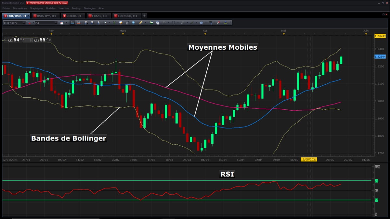This screenshot has width=390, height=219.
Task: Open the Fichier menu
Action: (6, 8)
